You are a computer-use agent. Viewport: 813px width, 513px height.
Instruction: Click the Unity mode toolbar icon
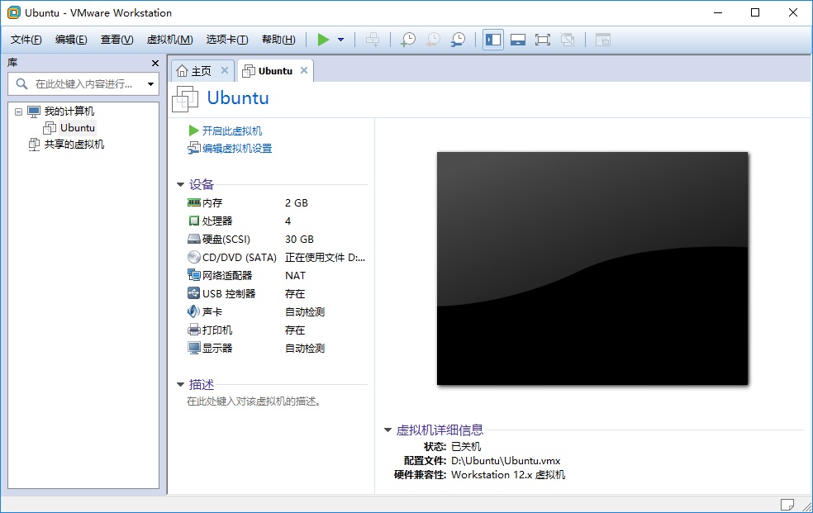tap(568, 40)
